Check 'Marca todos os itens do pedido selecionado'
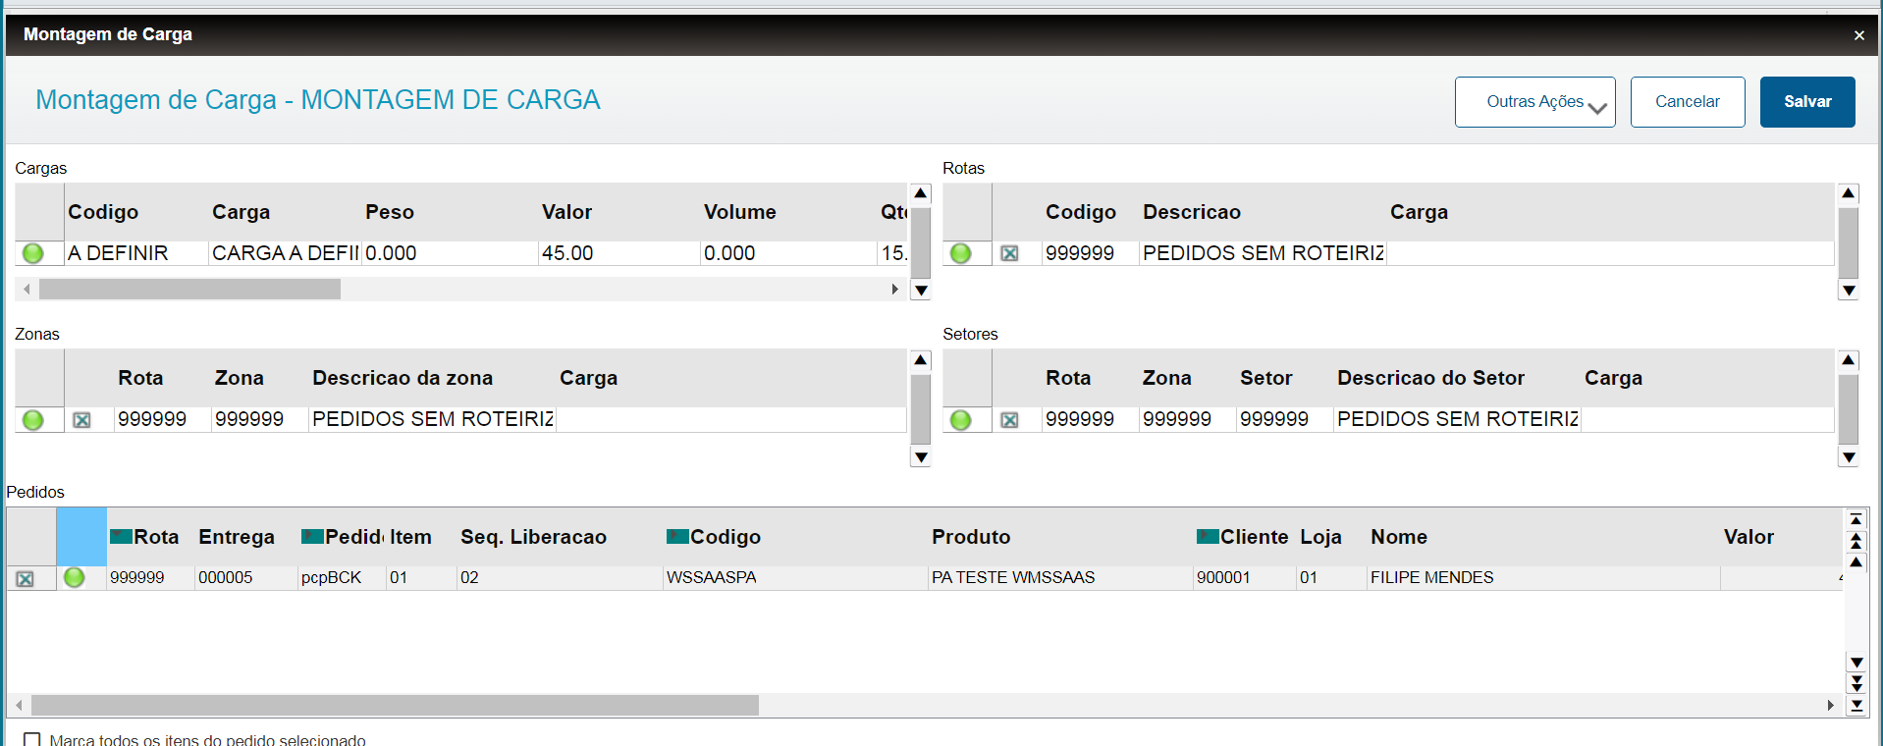 [x=32, y=740]
